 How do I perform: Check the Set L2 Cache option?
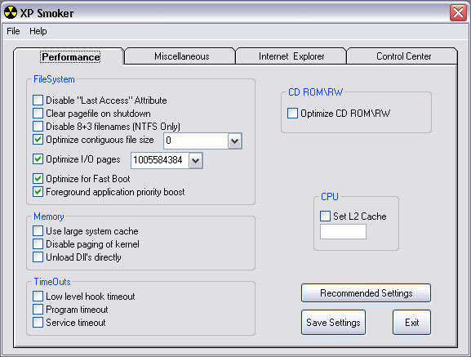325,216
